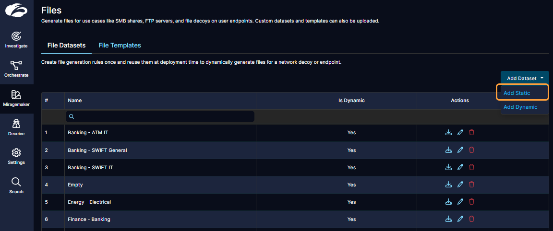Open the Deceive section
553x231 pixels.
16,124
